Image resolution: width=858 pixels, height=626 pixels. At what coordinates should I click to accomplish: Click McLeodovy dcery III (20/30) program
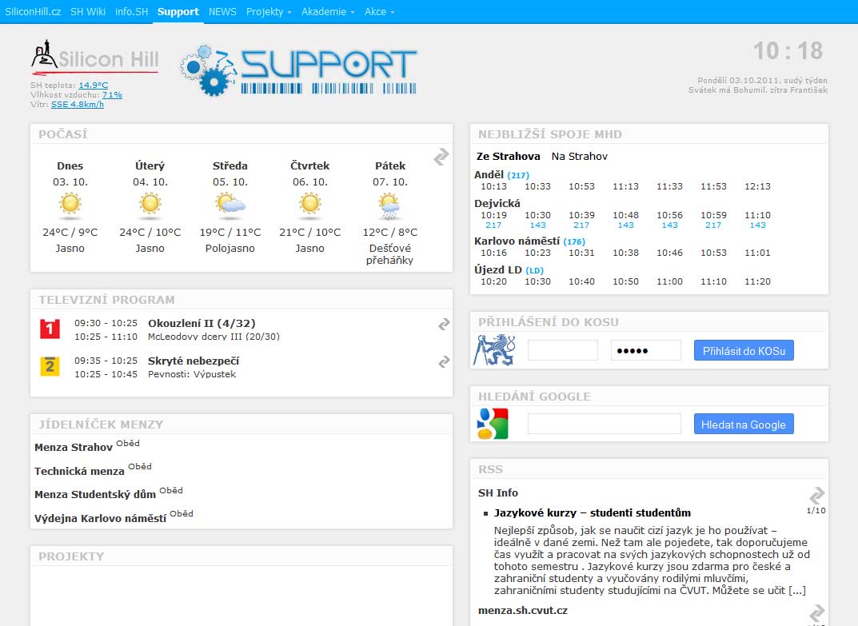coord(214,337)
